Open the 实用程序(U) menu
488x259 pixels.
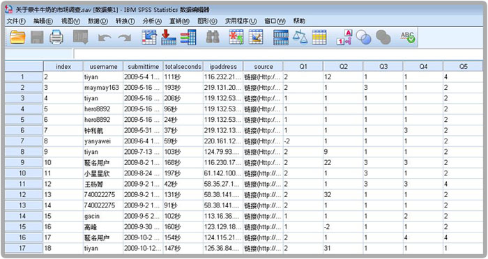pos(241,21)
